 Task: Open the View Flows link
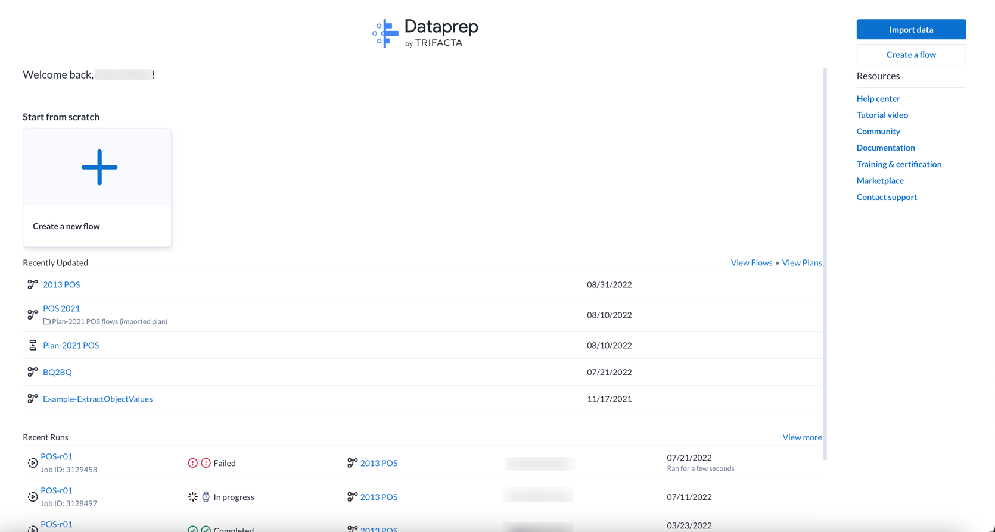pyautogui.click(x=751, y=262)
